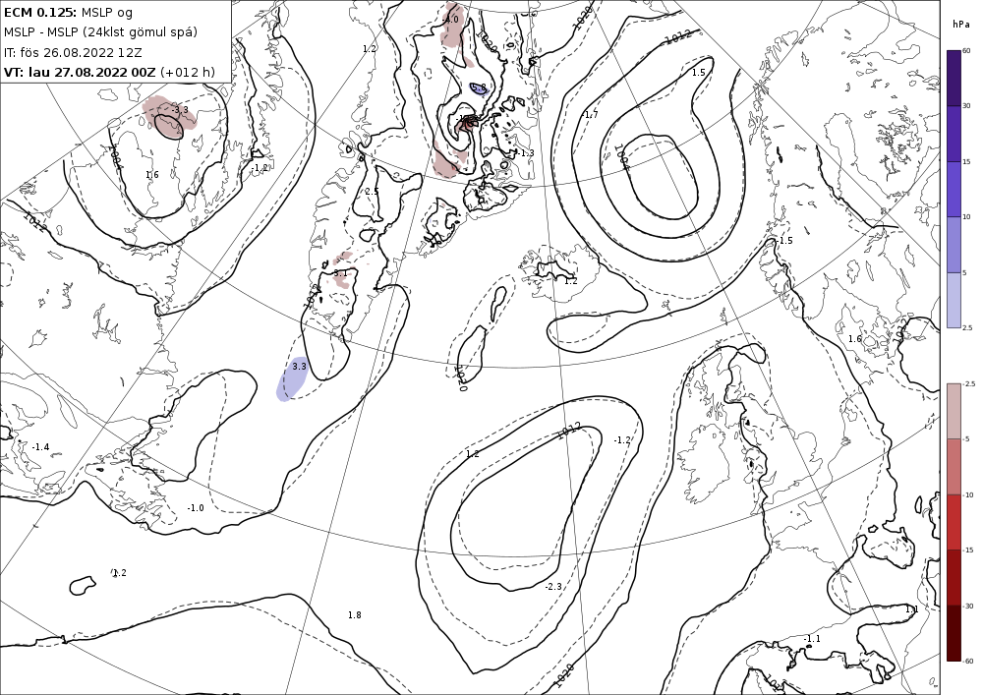Viewport: 983px width, 695px height.
Task: Click the '2.5' difference label on the map
Action: (372, 191)
